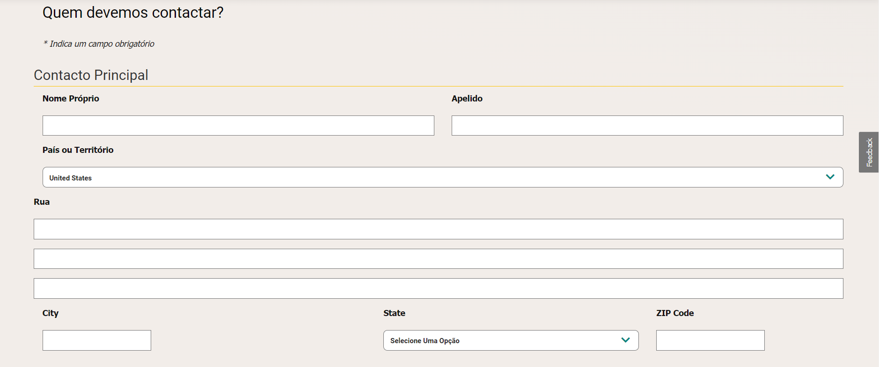
Task: Click the ZIP Code label text
Action: (674, 313)
